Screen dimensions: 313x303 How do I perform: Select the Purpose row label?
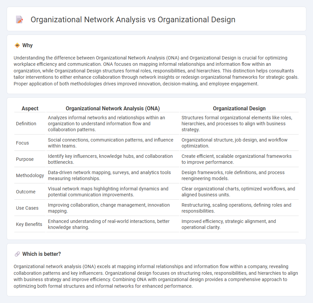pyautogui.click(x=25, y=159)
